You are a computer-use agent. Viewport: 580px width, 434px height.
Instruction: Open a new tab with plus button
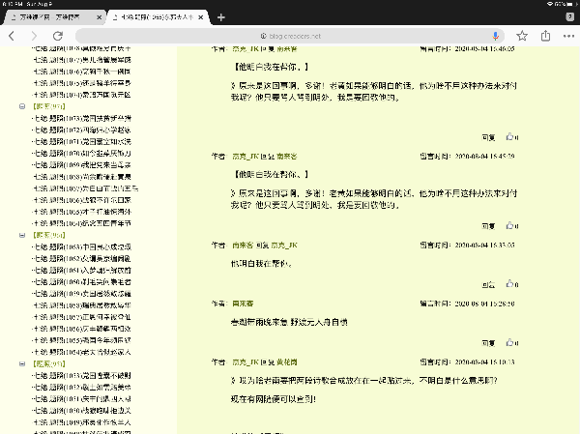tap(221, 17)
